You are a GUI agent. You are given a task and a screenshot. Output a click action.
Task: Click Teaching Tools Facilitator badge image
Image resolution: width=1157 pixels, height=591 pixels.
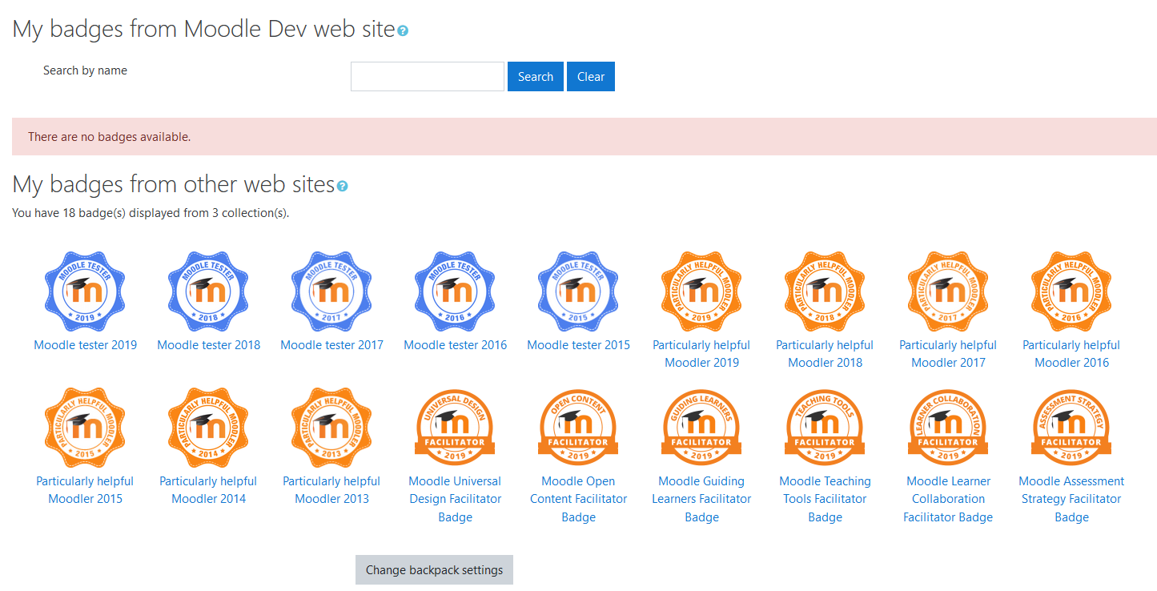(826, 428)
